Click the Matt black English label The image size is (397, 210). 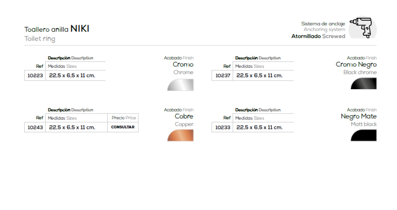pos(364,124)
